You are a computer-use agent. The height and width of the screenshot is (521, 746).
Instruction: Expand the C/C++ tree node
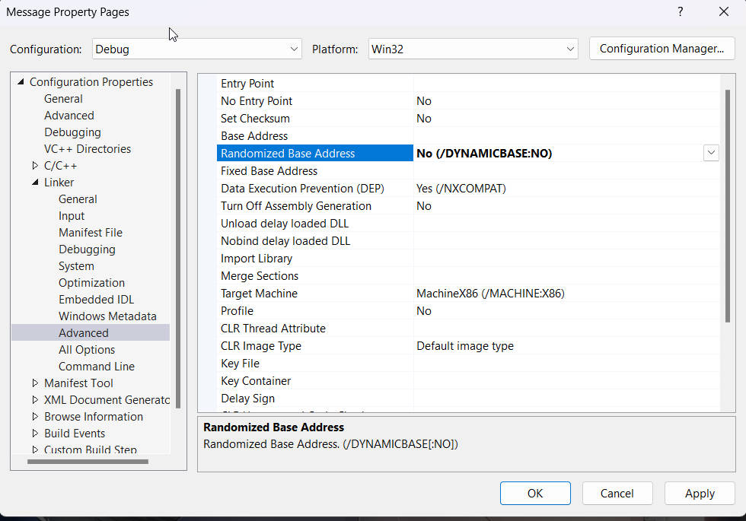click(x=36, y=166)
